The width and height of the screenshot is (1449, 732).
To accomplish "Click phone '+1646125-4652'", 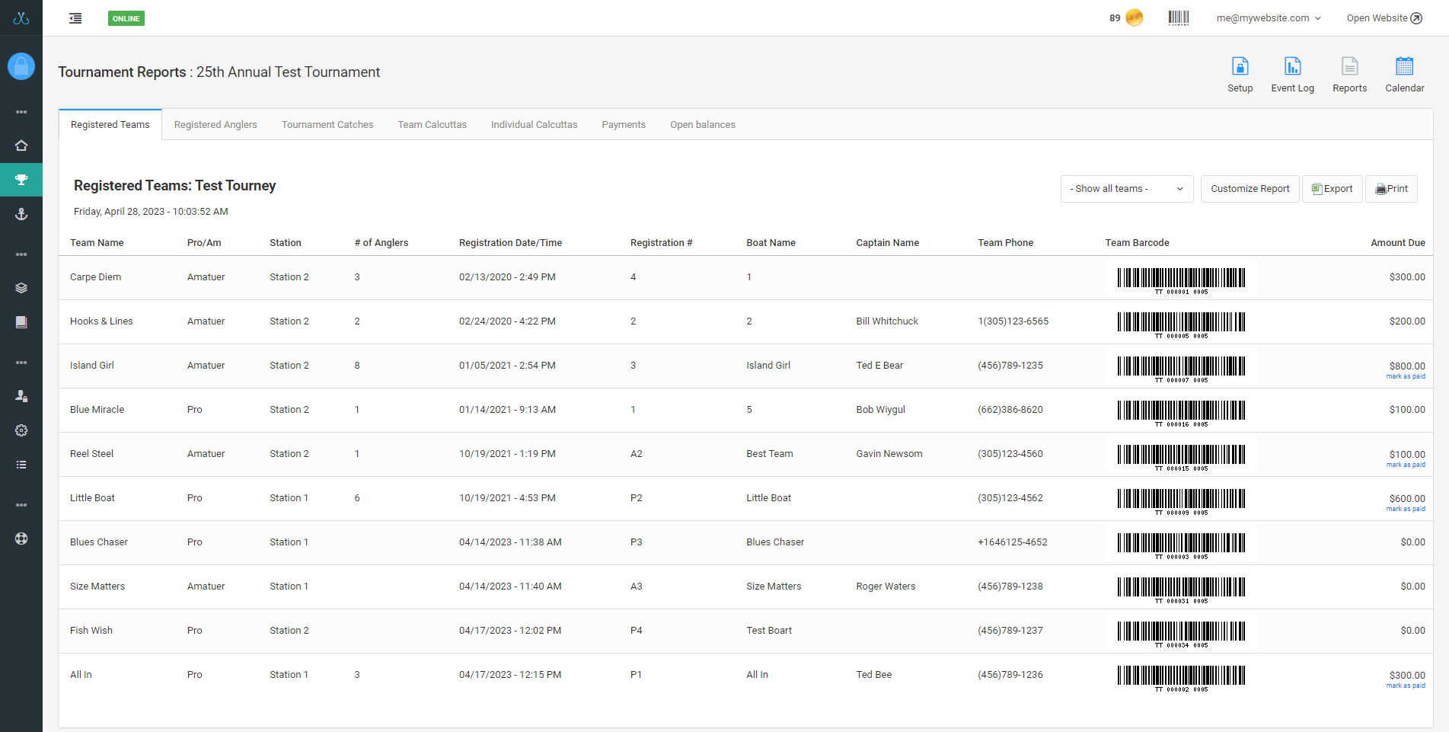I will point(1013,542).
